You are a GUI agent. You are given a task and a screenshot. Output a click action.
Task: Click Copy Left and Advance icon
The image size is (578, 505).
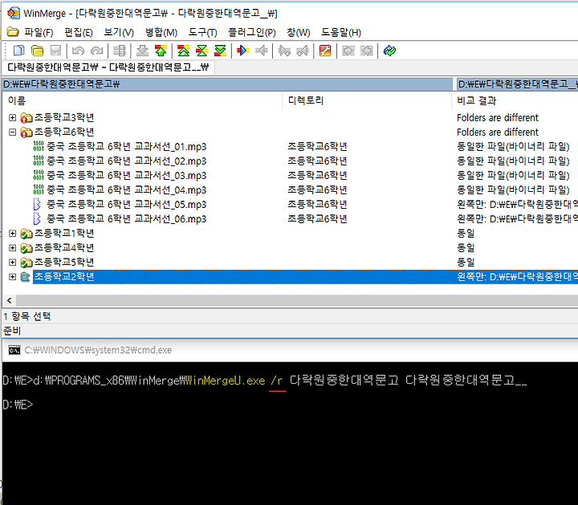click(303, 51)
